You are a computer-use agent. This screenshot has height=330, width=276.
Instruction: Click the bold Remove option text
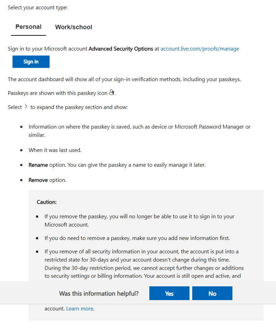coord(38,180)
